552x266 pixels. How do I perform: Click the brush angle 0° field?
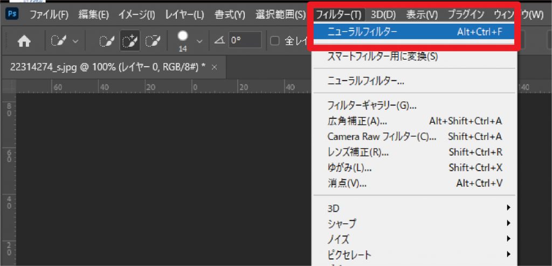click(x=245, y=41)
